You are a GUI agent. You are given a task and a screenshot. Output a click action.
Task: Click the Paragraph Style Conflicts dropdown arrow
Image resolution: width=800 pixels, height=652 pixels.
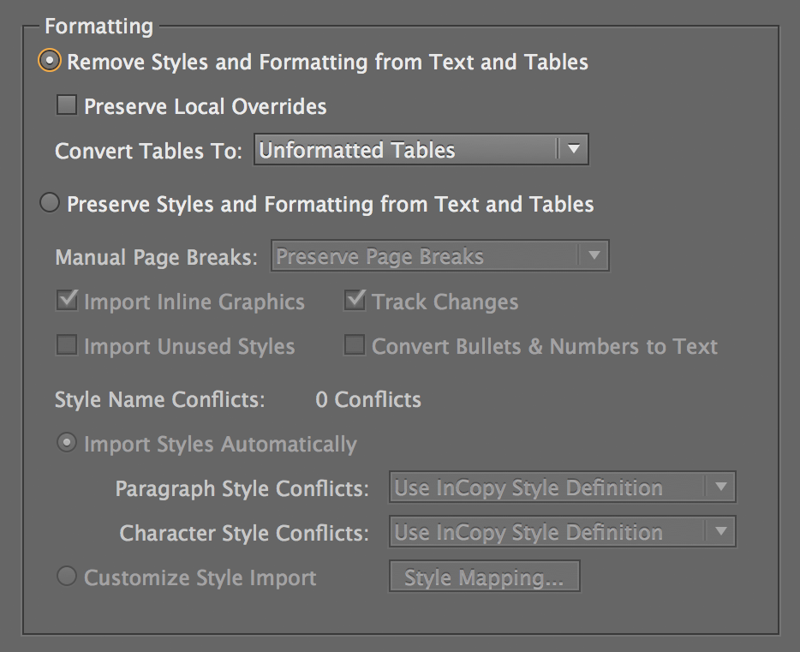coord(719,487)
